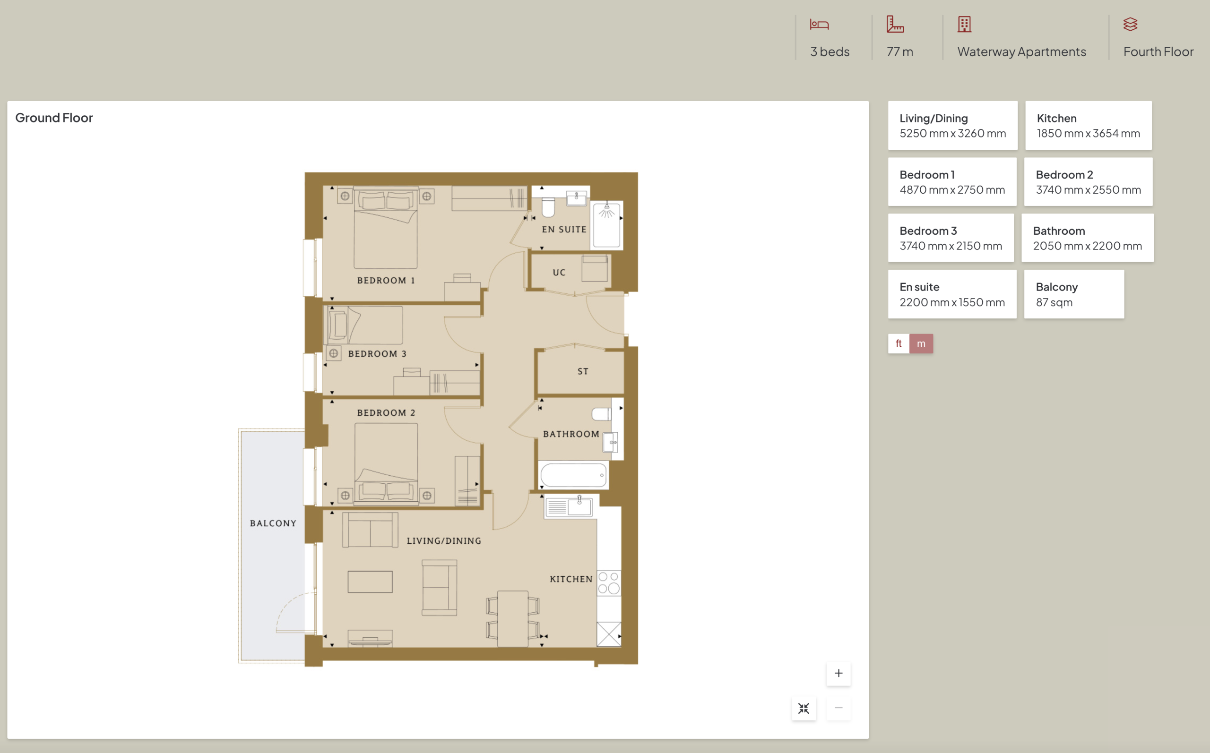Viewport: 1210px width, 753px height.
Task: Open the Bedroom 3 dimensions card
Action: coord(951,238)
